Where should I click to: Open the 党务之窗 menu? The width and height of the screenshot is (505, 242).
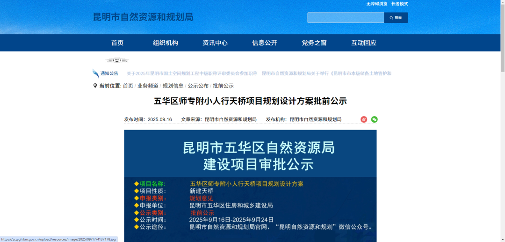coord(314,43)
